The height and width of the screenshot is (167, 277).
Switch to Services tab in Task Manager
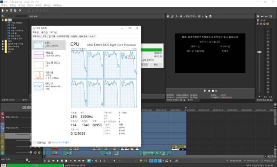click(x=92, y=36)
